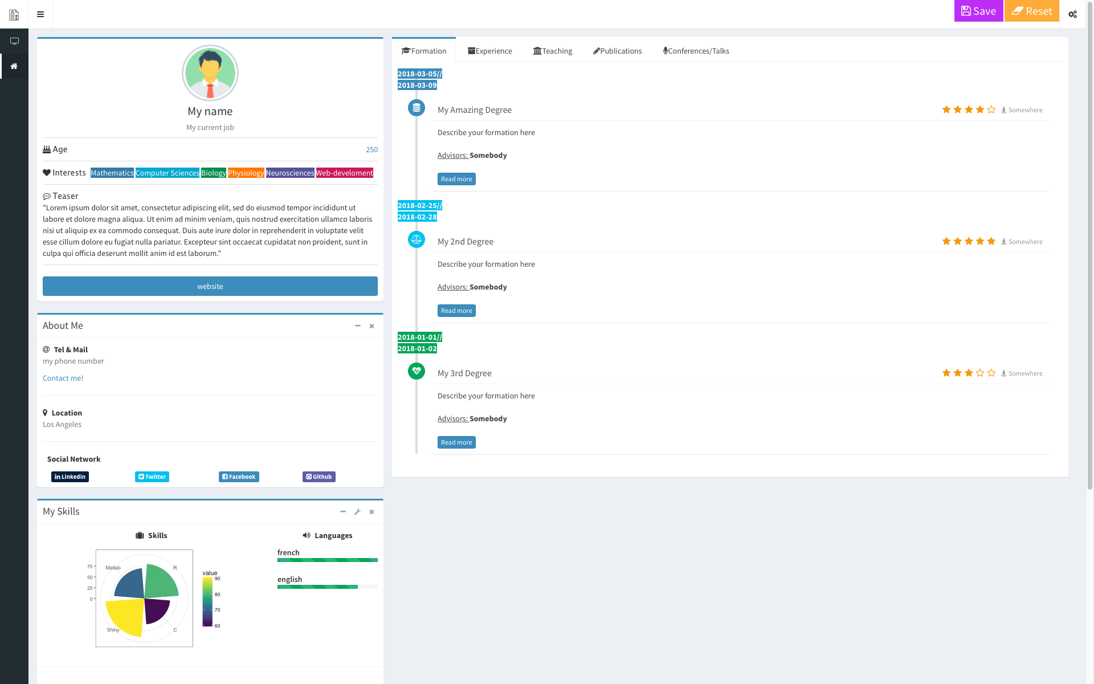Click the Mathematics interest tag
This screenshot has height=684, width=1094.
[x=112, y=173]
